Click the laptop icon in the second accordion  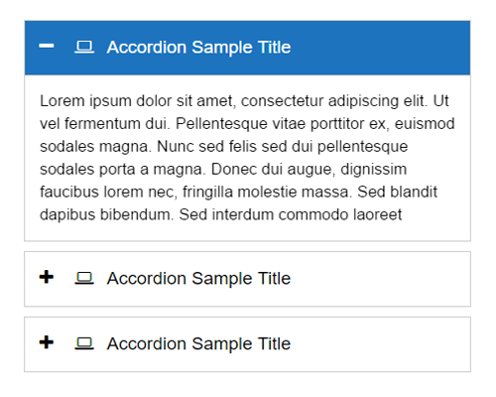point(84,278)
